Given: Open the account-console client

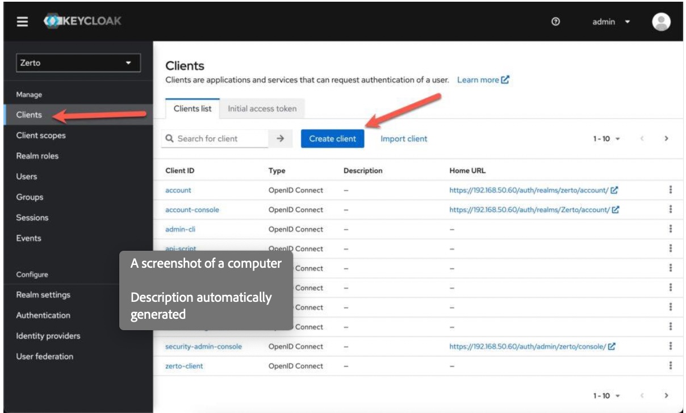Looking at the screenshot, I should pyautogui.click(x=192, y=210).
